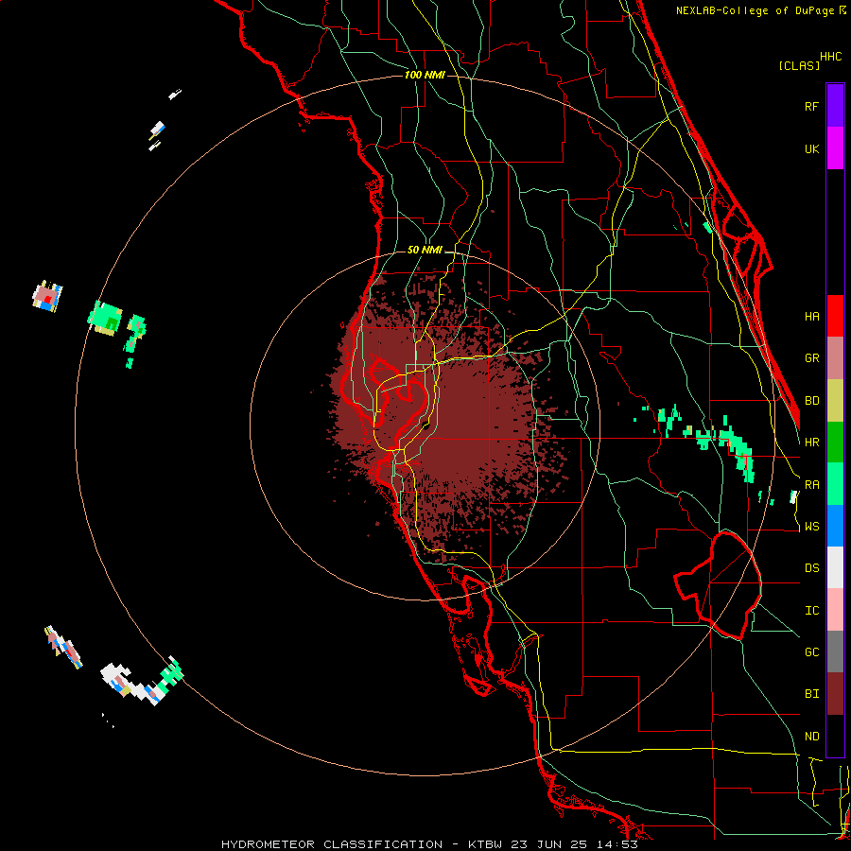Screen dimensions: 851x851
Task: Pick the dark green HR legend swatch
Action: (x=835, y=443)
